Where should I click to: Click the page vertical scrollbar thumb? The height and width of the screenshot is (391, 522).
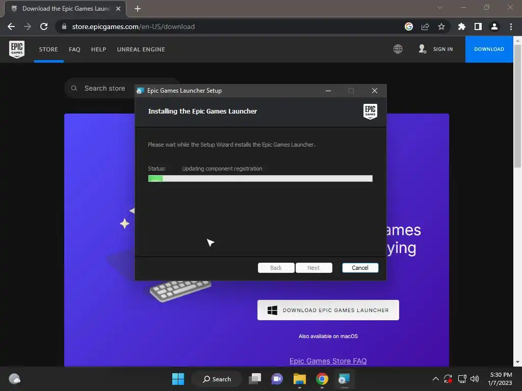(x=517, y=106)
